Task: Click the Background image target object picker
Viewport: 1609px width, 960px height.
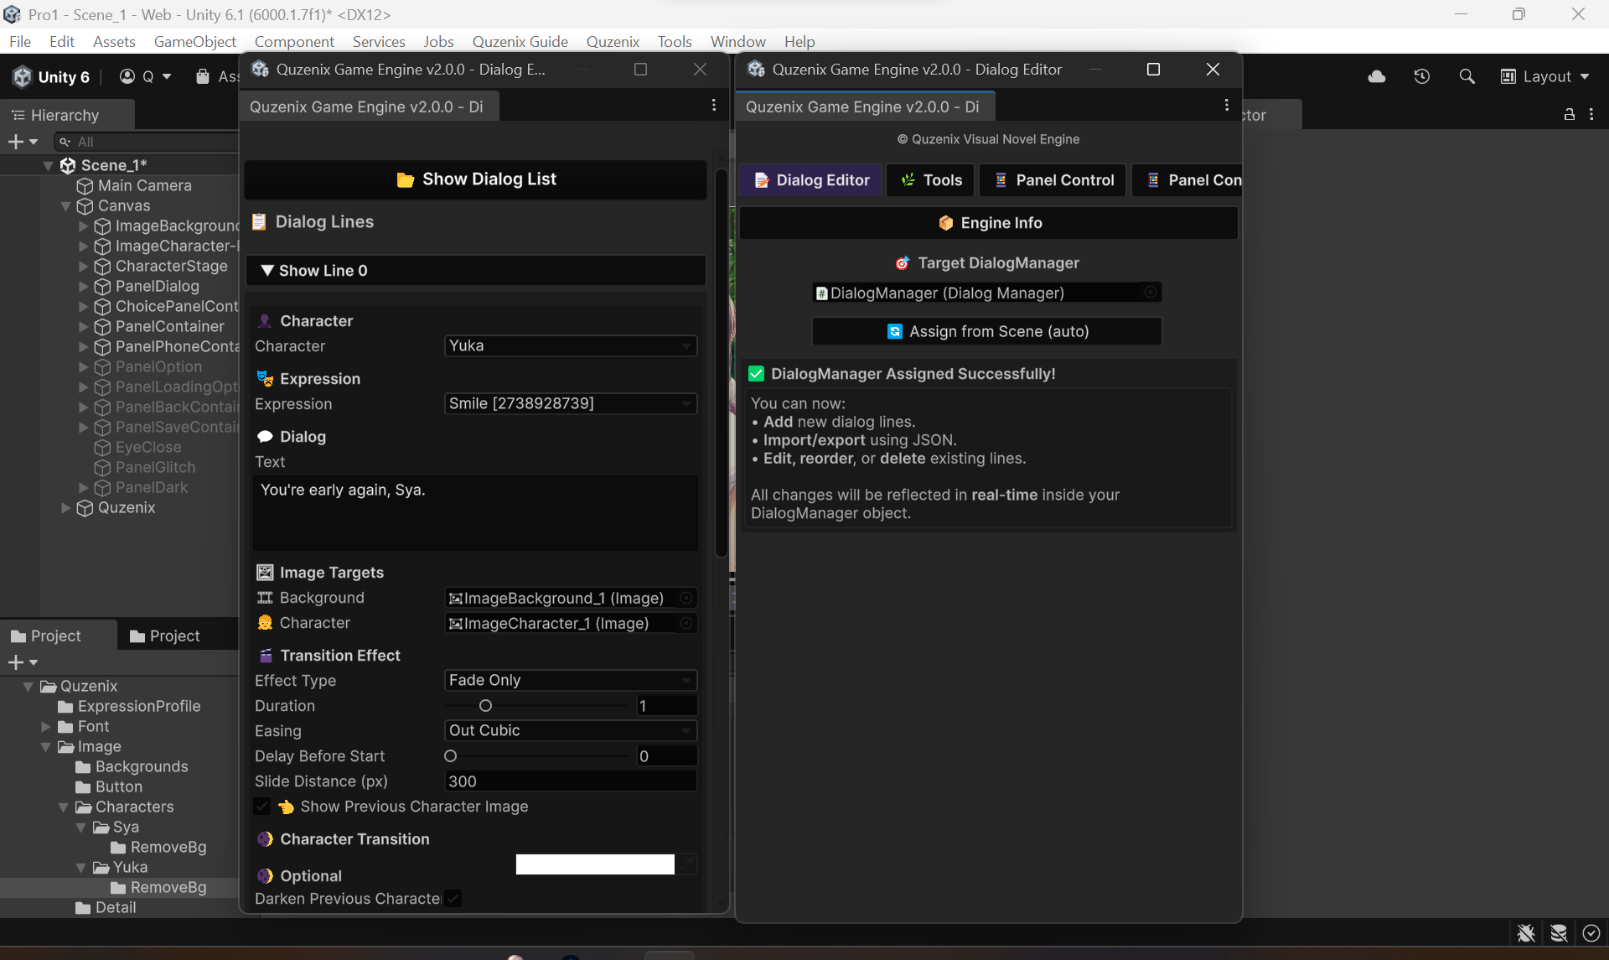Action: (685, 598)
